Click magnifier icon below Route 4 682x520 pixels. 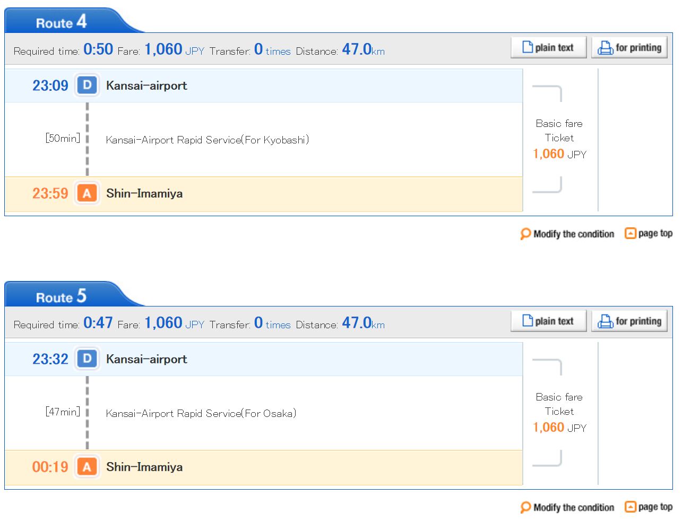[525, 234]
